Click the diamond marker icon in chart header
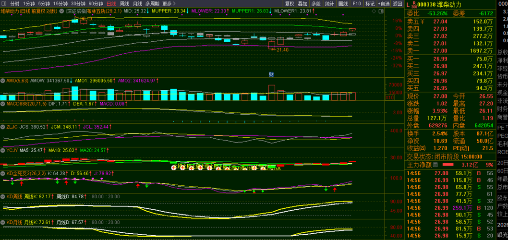The image size is (508, 240). pos(374,11)
